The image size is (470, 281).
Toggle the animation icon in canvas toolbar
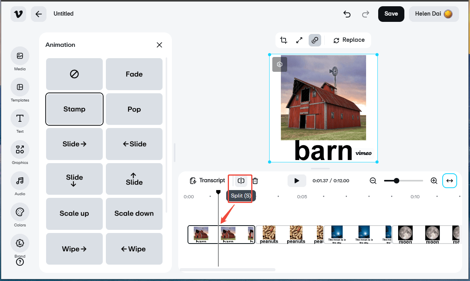pos(315,40)
